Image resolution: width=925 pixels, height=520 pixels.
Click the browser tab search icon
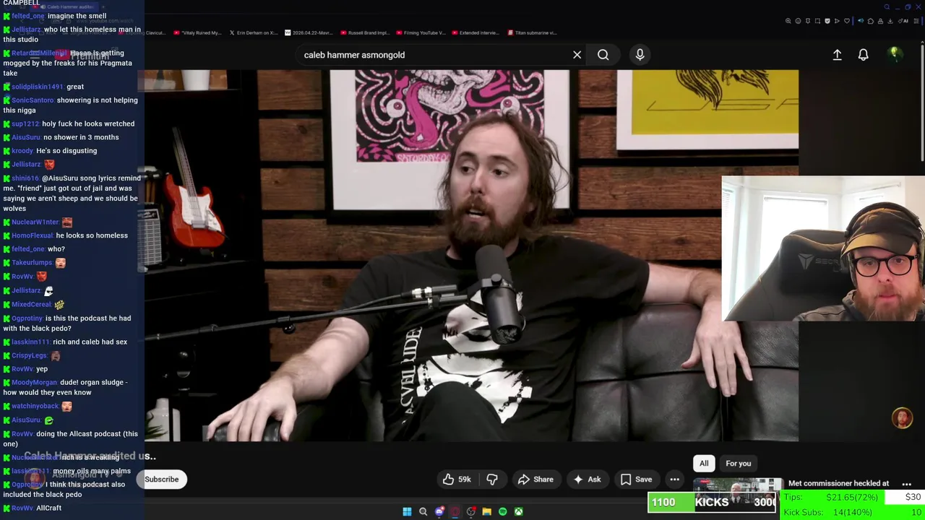point(887,7)
